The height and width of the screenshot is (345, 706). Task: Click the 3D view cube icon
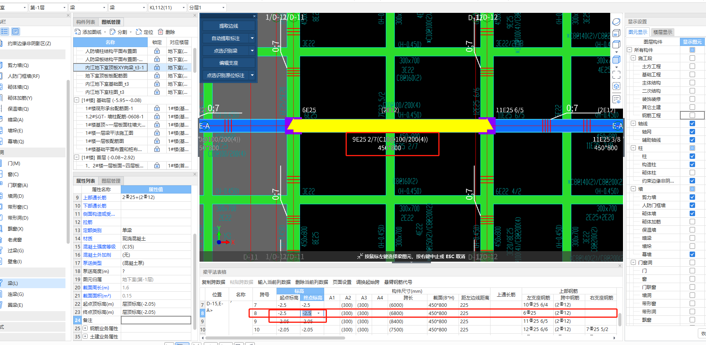pos(616,33)
